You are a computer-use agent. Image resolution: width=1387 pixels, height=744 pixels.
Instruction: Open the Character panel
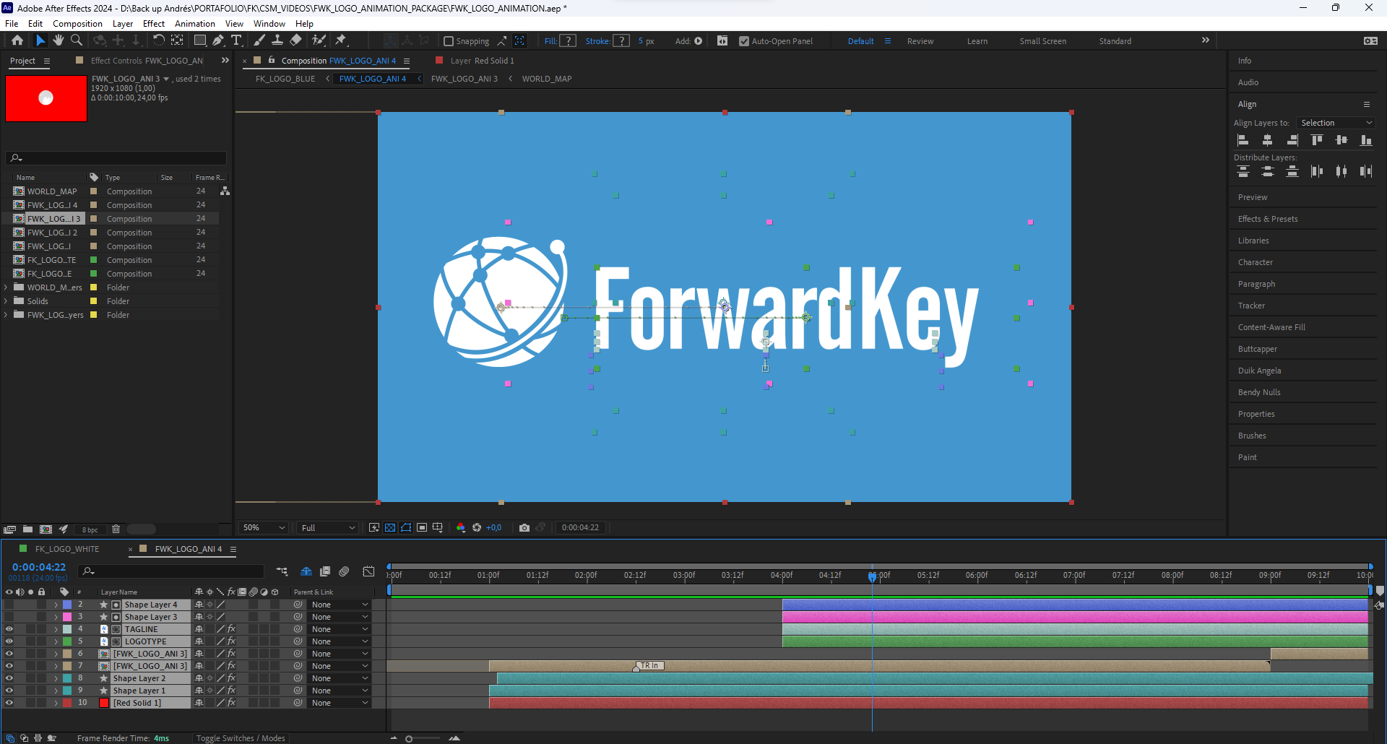(x=1256, y=262)
